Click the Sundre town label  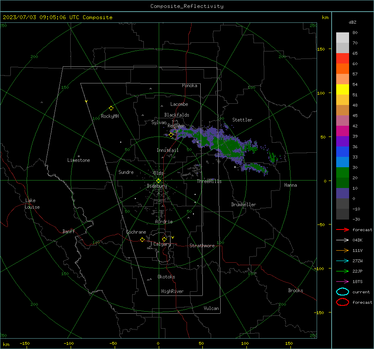click(126, 172)
